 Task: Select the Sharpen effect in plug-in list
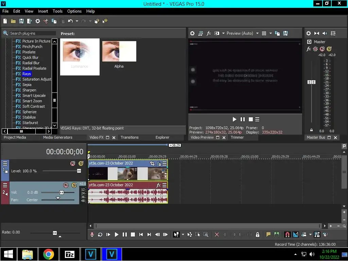click(29, 90)
